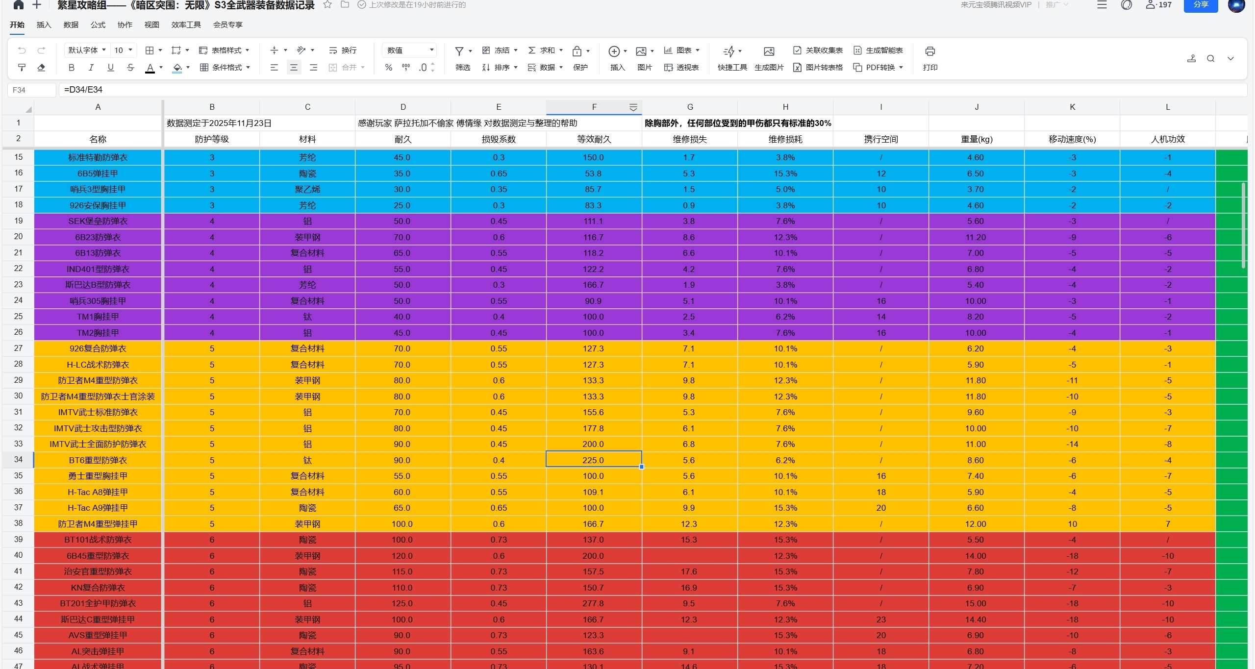Click the fill color swatch button
1255x669 pixels.
tap(177, 68)
